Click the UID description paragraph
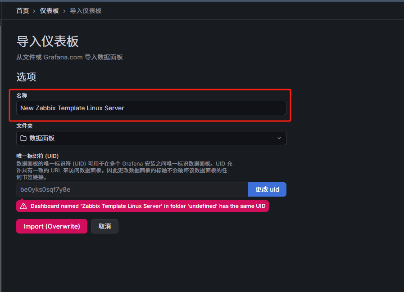Image resolution: width=404 pixels, height=292 pixels. click(x=124, y=171)
